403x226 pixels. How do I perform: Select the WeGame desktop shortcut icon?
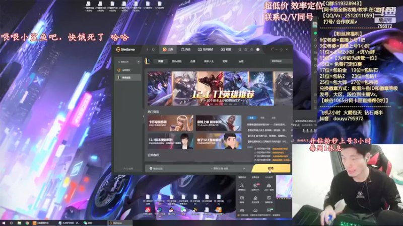click(195, 211)
